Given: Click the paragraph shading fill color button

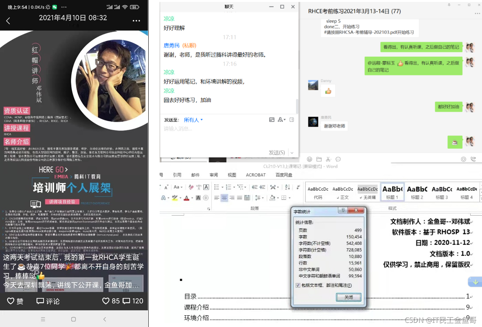Looking at the screenshot, I should tap(272, 198).
